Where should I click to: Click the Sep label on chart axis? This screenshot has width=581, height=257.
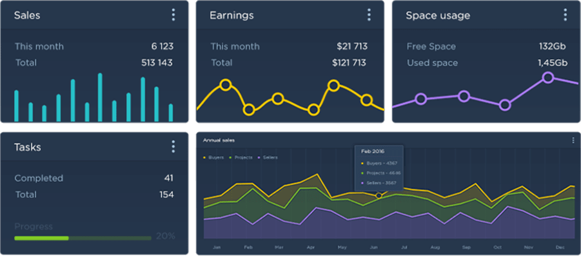[466, 247]
